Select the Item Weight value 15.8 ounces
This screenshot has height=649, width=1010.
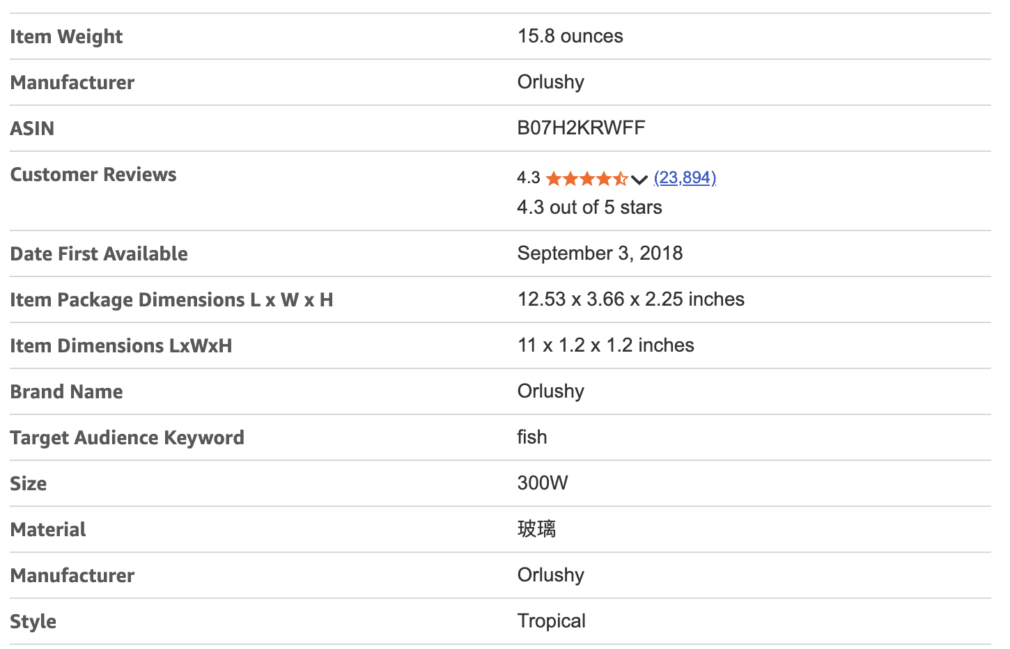[x=570, y=36]
